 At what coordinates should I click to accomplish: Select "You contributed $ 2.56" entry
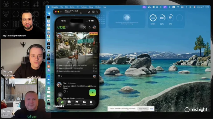tap(77, 68)
